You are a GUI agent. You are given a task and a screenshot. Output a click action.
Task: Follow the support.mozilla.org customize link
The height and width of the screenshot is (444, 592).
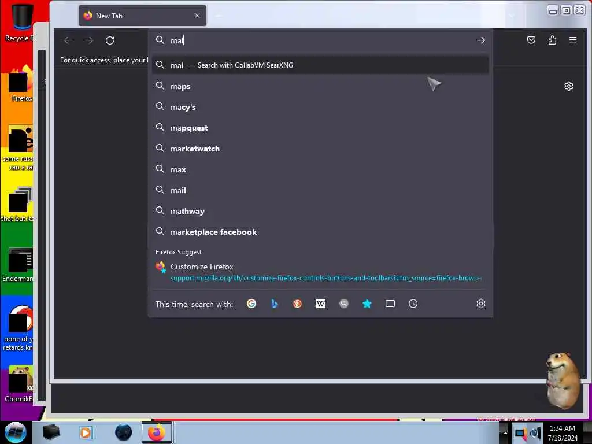326,278
